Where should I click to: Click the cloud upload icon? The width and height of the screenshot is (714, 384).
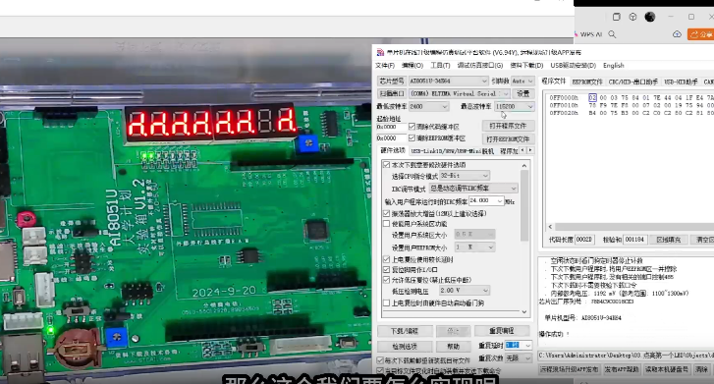[x=677, y=34]
